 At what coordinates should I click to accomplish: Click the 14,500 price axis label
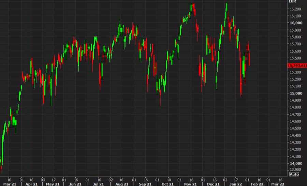point(295,128)
